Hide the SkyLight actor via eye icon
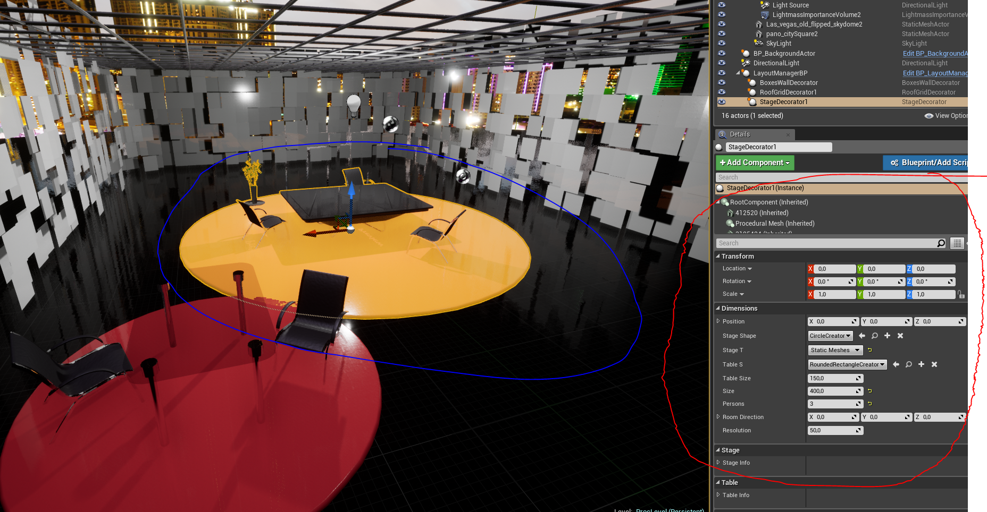Screen dimensions: 987x512 (x=722, y=44)
